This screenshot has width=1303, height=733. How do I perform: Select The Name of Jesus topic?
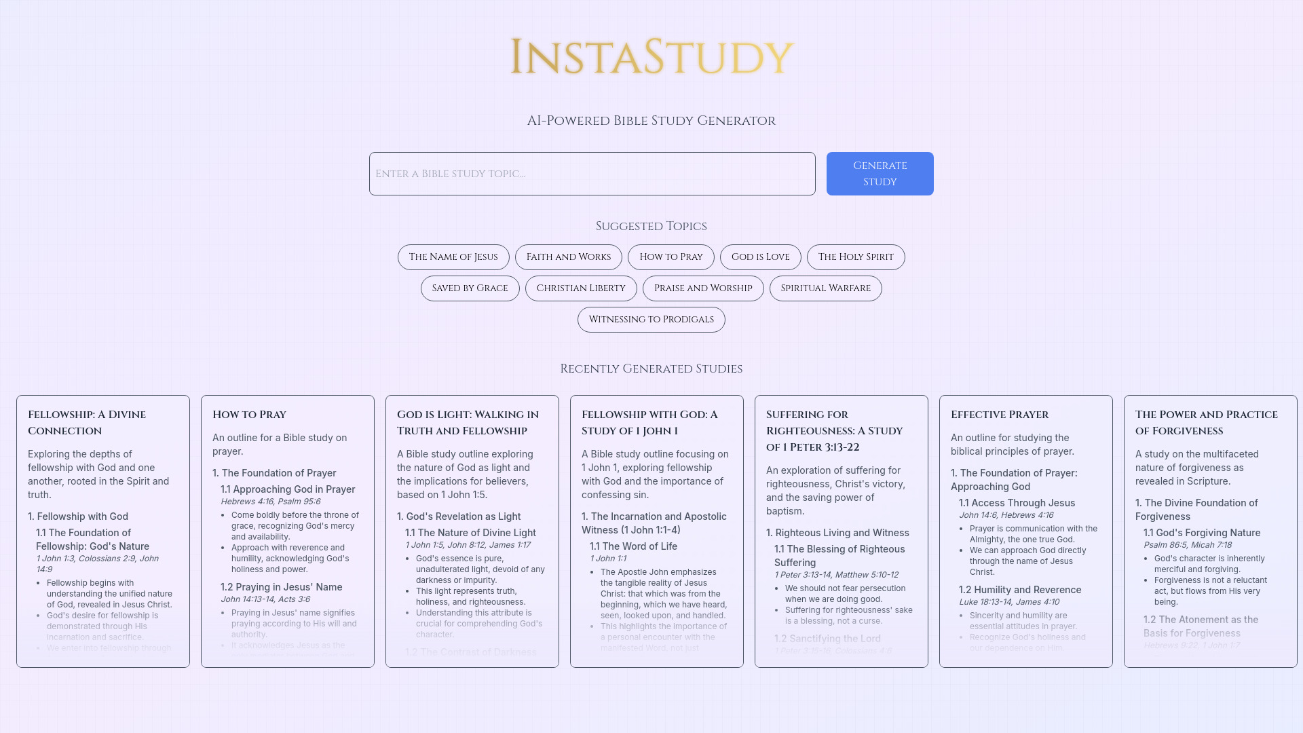tap(453, 257)
